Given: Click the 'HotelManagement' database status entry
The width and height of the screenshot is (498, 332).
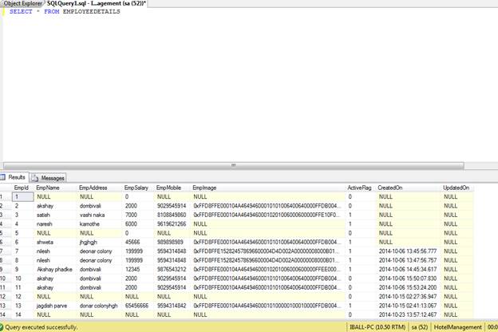Looking at the screenshot, I should pos(457,327).
